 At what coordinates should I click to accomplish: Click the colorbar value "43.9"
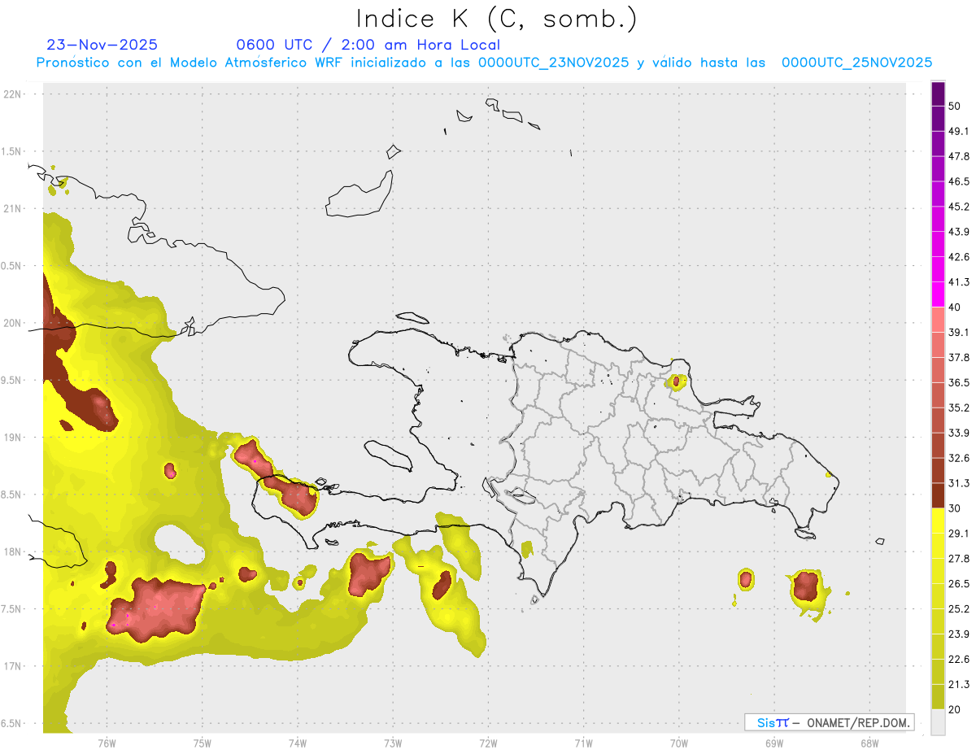point(959,232)
